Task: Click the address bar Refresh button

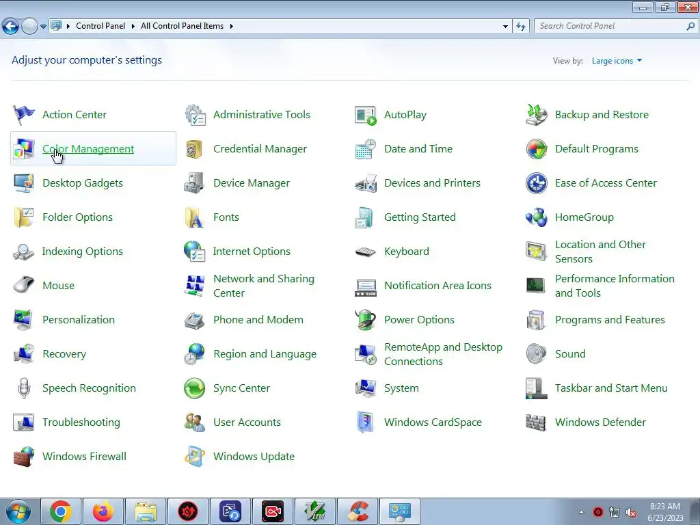Action: tap(520, 27)
